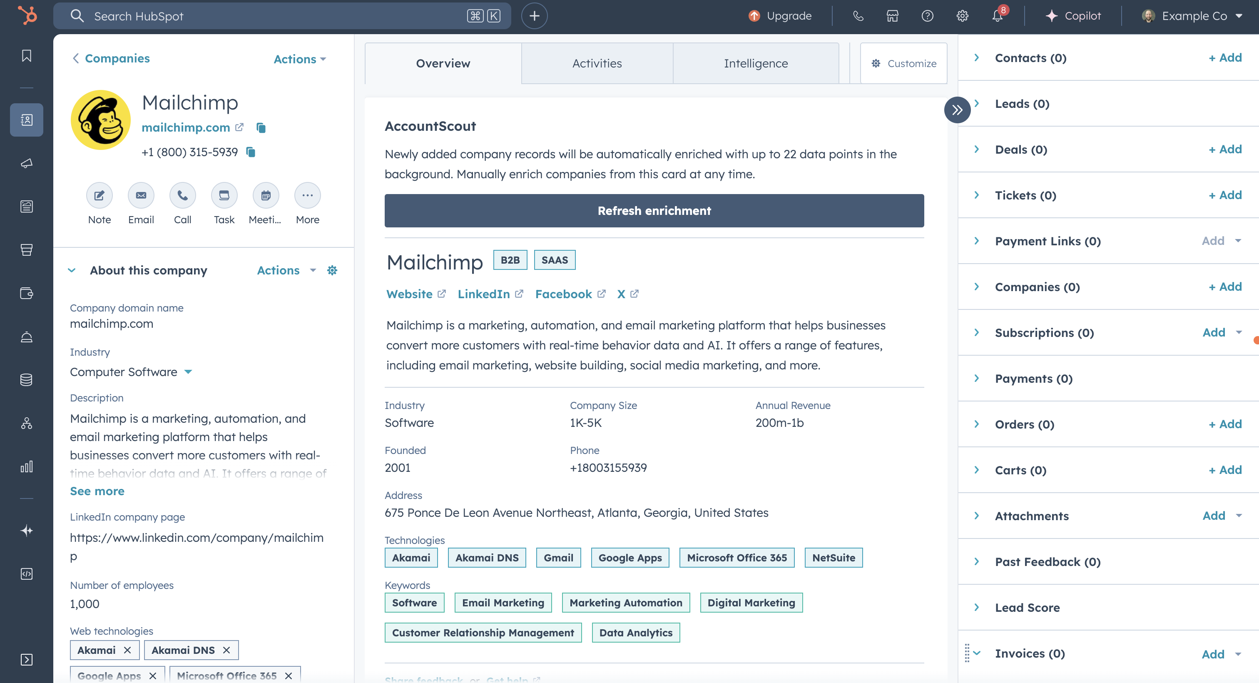This screenshot has width=1259, height=683.
Task: Click the quick create plus button
Action: pyautogui.click(x=534, y=16)
